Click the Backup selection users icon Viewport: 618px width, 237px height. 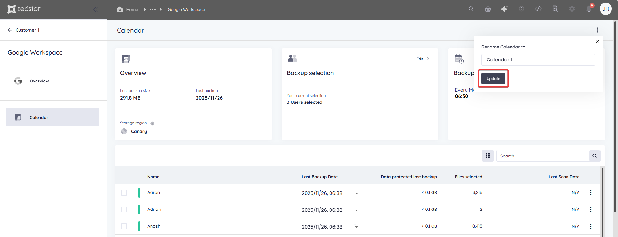[x=292, y=58]
